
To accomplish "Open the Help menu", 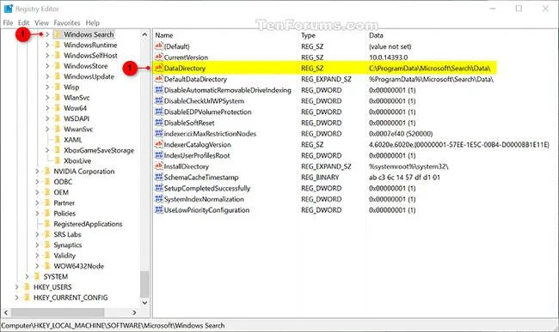I will pos(93,23).
